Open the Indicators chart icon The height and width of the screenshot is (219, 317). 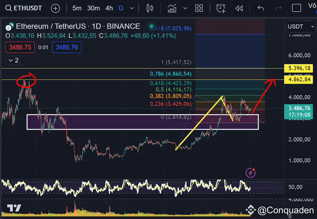click(172, 8)
